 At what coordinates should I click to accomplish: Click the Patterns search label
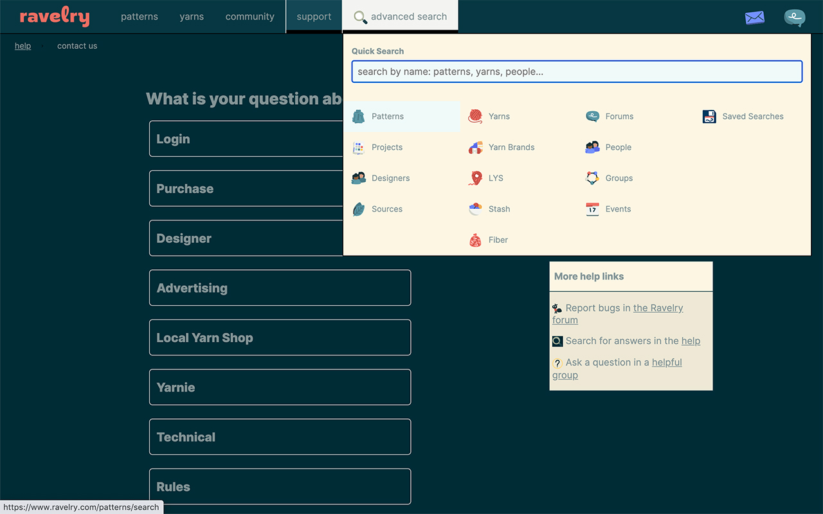click(x=388, y=116)
